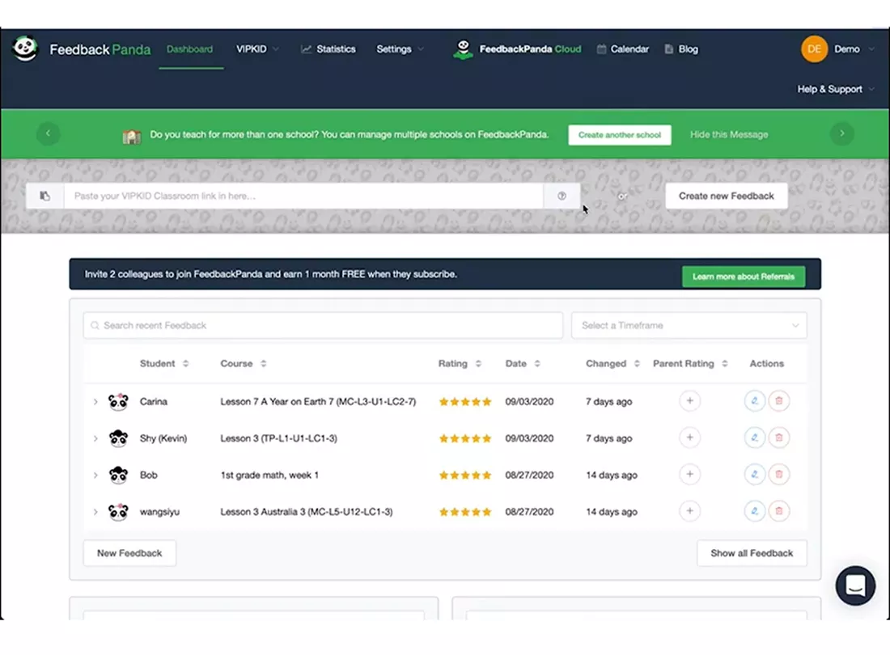Open the chat support bubble

point(855,585)
